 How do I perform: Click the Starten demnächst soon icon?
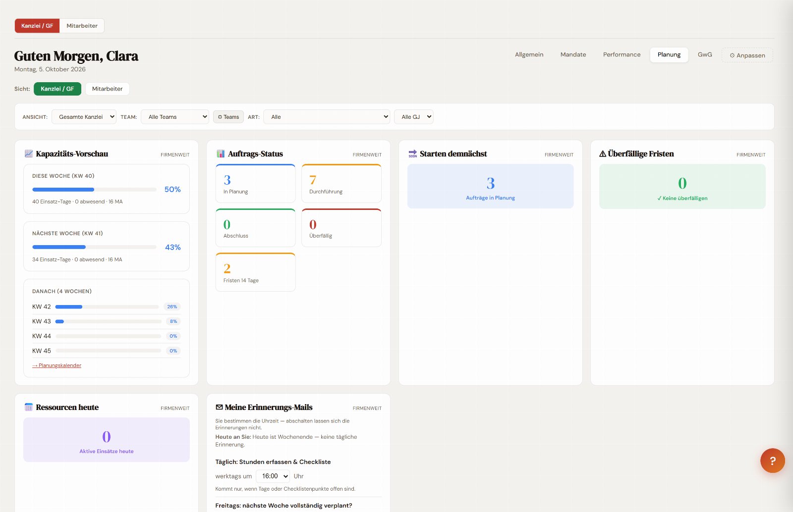pyautogui.click(x=412, y=154)
